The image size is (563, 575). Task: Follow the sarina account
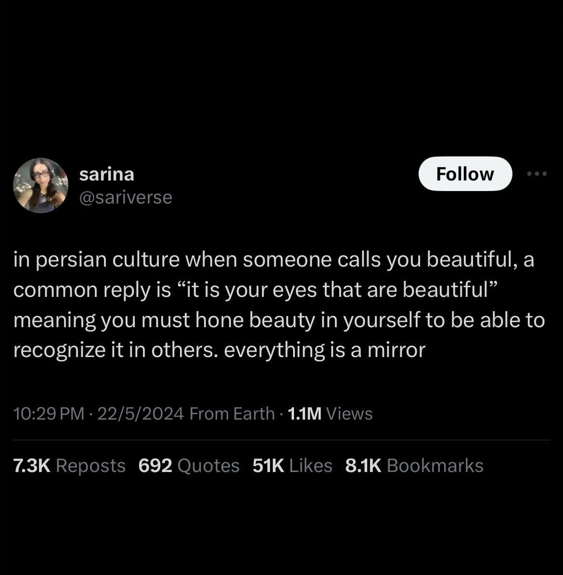465,174
